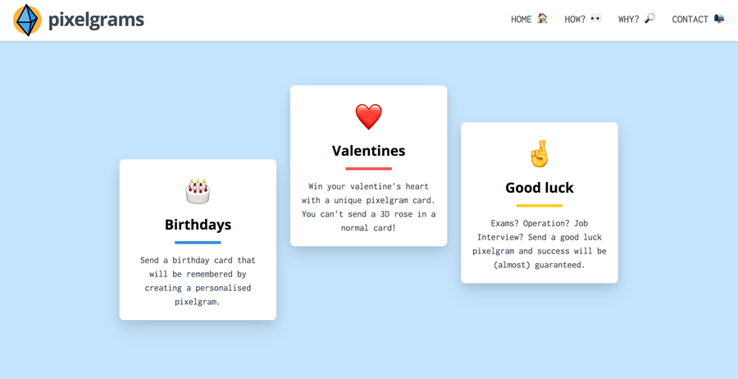Click the birthday cake emoji
Image resolution: width=738 pixels, height=379 pixels.
[x=198, y=191]
